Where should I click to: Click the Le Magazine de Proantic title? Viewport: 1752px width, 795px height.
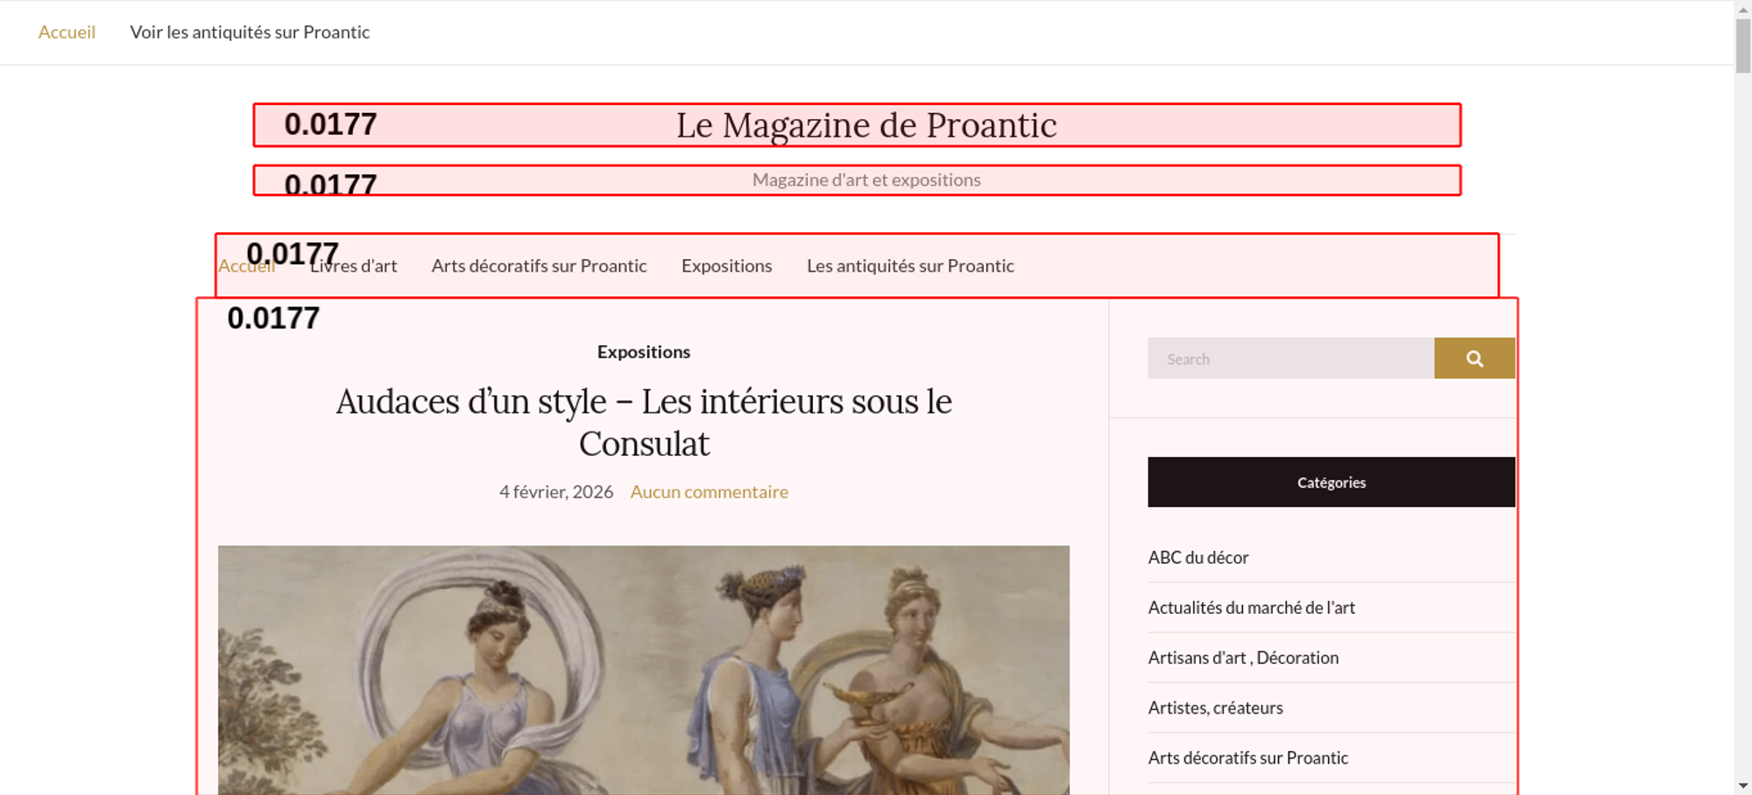coord(865,126)
